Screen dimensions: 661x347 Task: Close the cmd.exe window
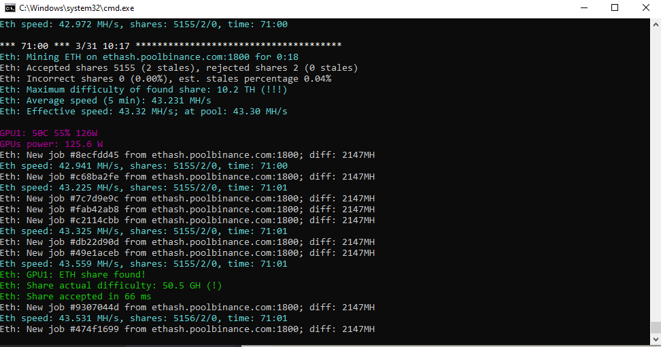645,8
